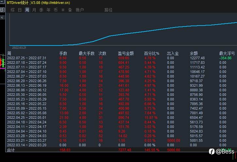Select the 2022.04.25 ~ 2022.05.01 week row
The height and width of the screenshot is (162, 237).
point(121,117)
